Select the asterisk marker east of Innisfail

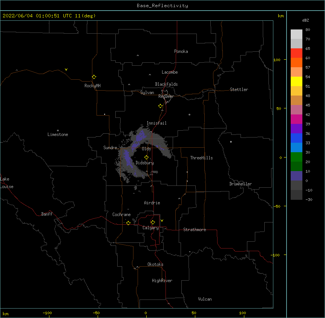[189, 114]
